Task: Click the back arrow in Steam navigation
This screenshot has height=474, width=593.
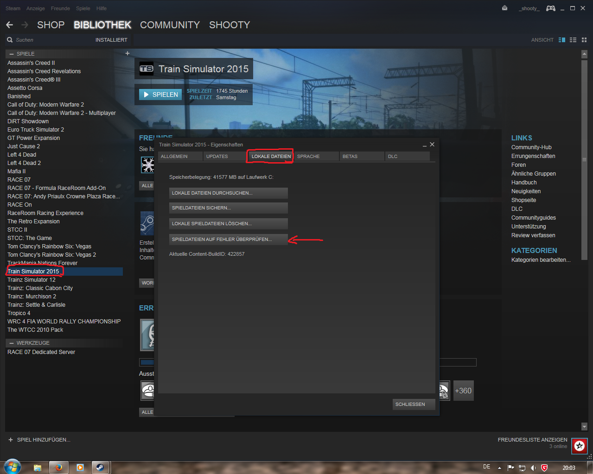Action: (10, 25)
